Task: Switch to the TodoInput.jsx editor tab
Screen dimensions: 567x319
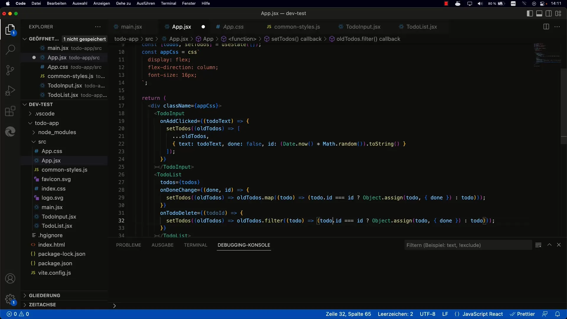Action: click(x=363, y=27)
